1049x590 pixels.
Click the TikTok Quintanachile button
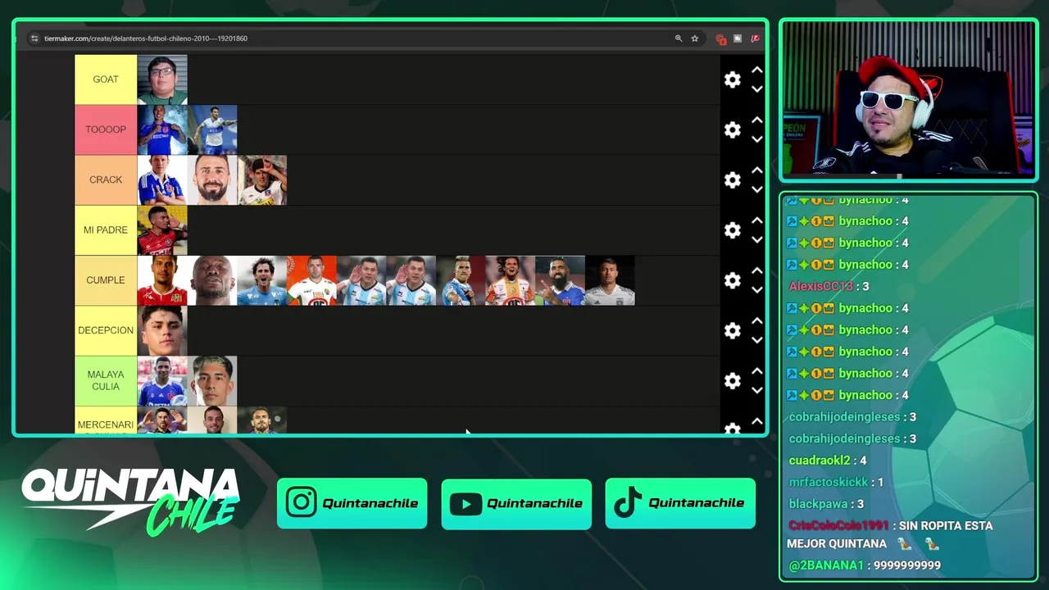point(680,503)
